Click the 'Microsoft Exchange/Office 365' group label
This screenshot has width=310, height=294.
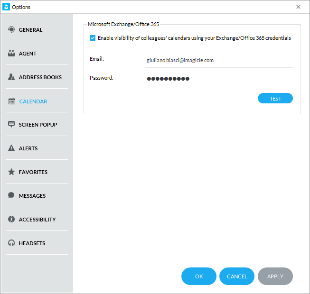123,24
